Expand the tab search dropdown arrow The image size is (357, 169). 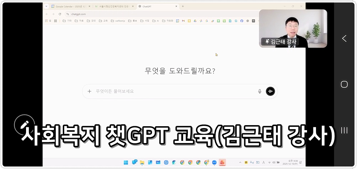[46, 6]
